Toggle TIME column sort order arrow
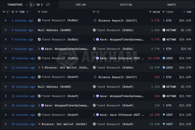The image size is (195, 130). tap(28, 12)
